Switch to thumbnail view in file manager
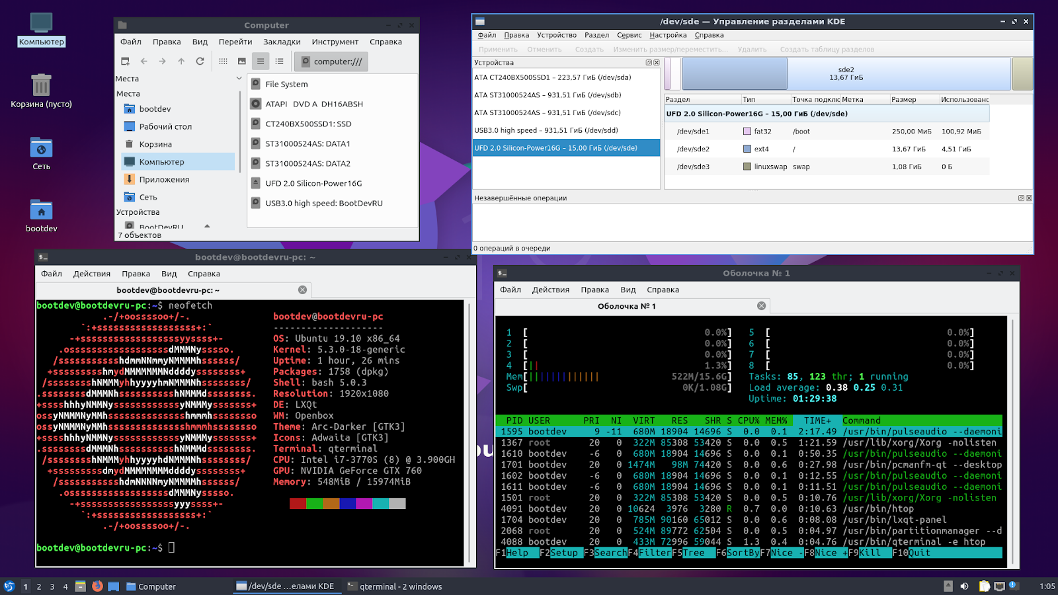Screen dimensions: 1058x595 tap(242, 61)
